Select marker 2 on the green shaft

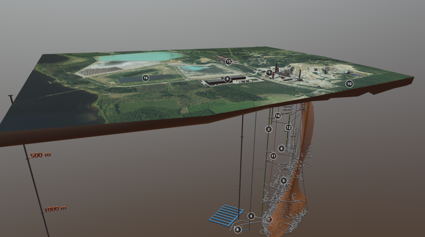pos(269,129)
